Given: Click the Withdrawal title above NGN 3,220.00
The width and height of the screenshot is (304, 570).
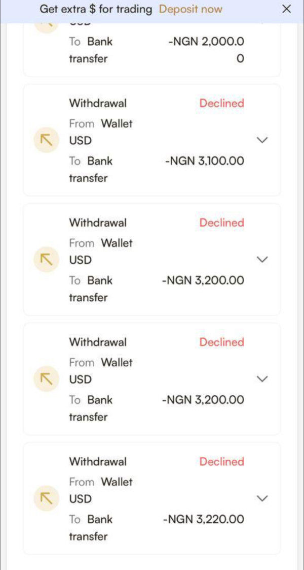Looking at the screenshot, I should coord(98,461).
